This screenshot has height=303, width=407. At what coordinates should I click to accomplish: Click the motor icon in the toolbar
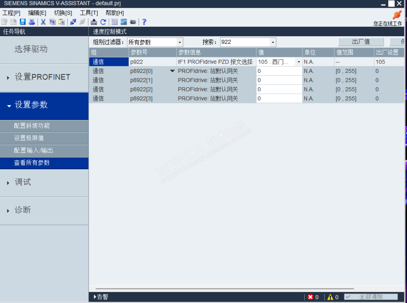coord(133,22)
